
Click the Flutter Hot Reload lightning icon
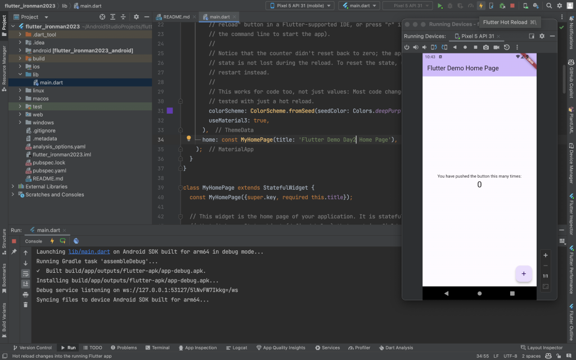click(480, 6)
